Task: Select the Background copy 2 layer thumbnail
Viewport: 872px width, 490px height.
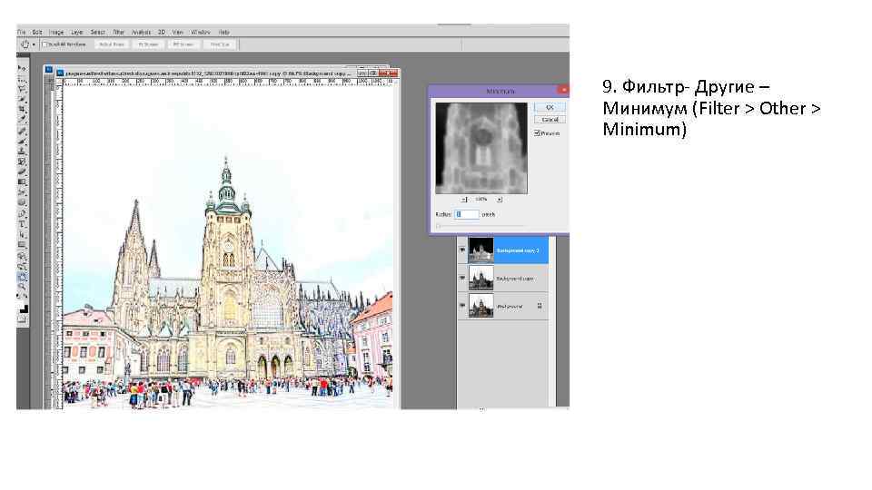Action: coord(481,250)
